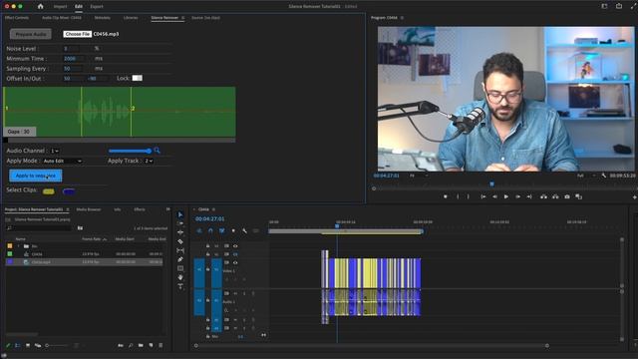
Task: Open the Audio Channel dropdown
Action: (x=54, y=151)
